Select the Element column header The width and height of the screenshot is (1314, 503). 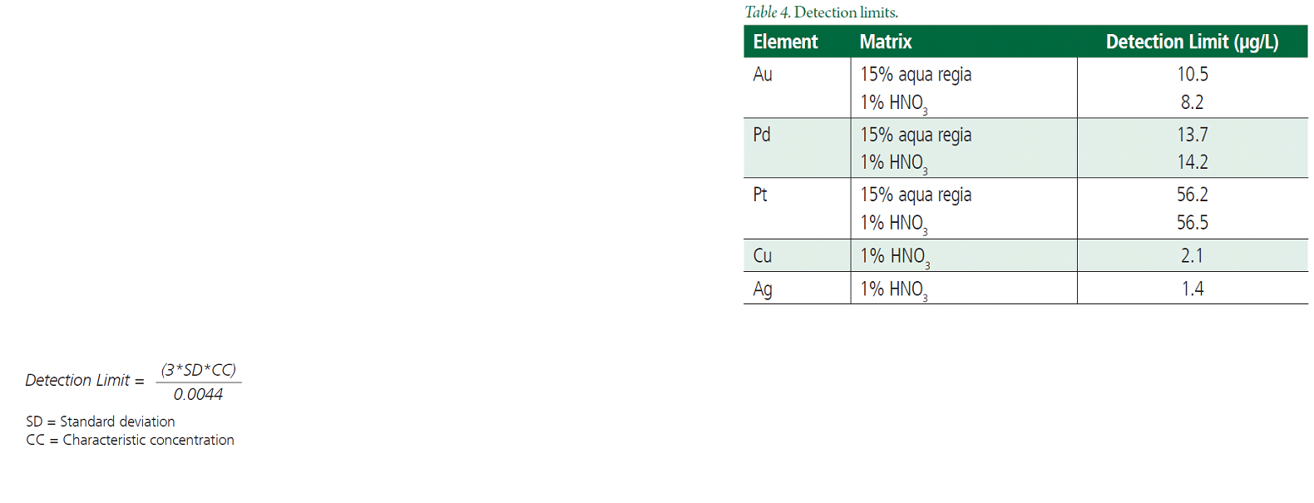pyautogui.click(x=785, y=42)
